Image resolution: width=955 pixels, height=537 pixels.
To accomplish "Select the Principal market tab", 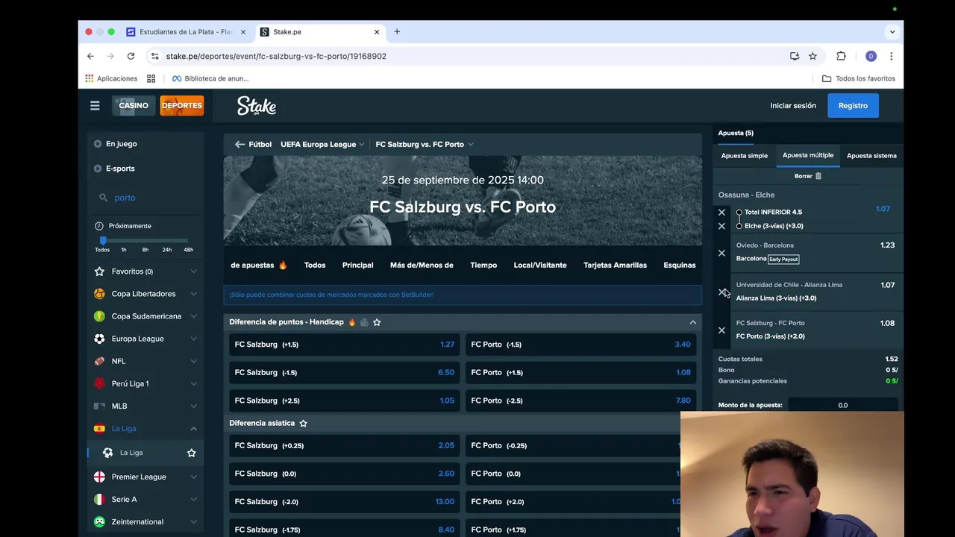I will coord(357,266).
